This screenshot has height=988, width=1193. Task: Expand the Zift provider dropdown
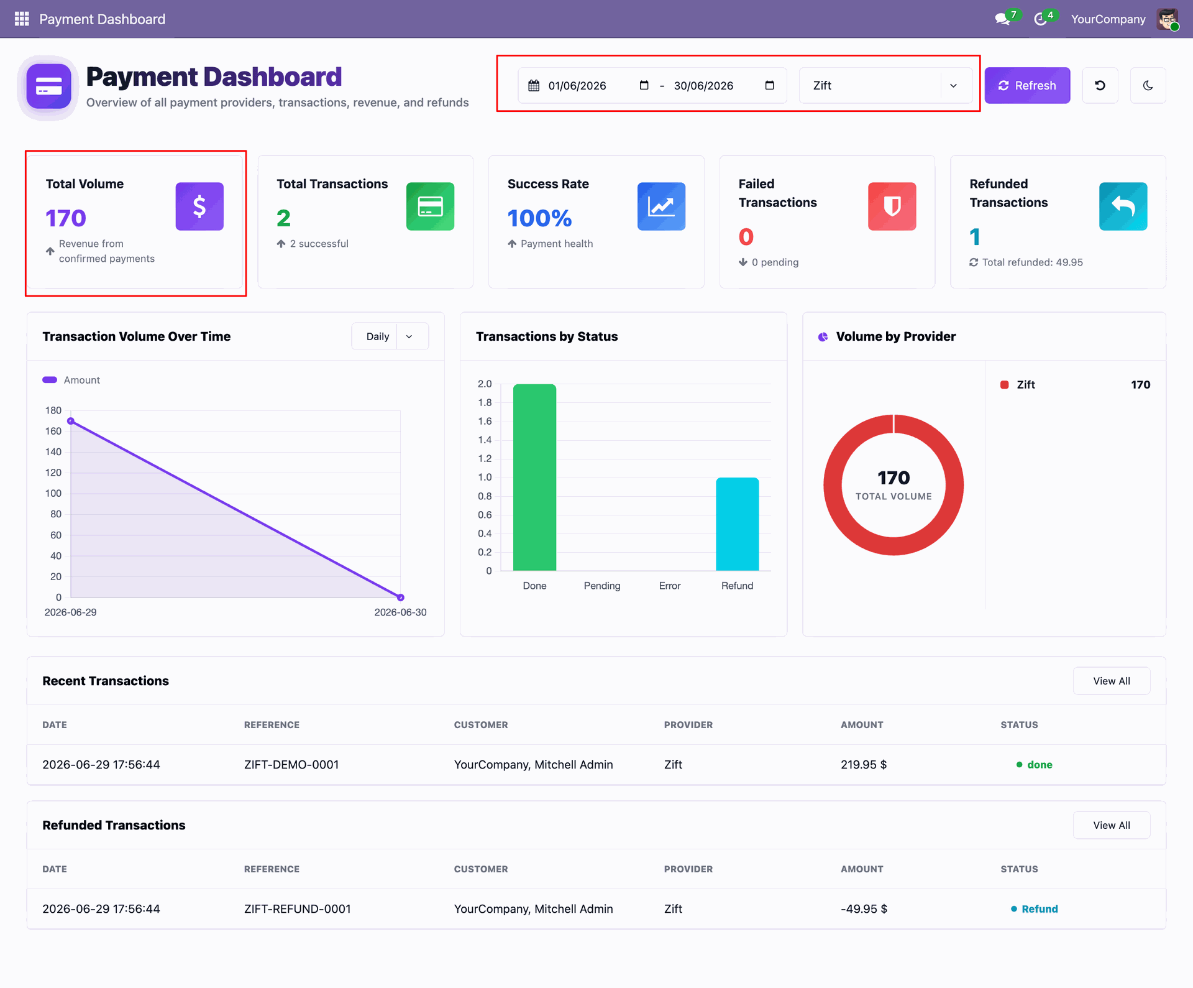click(x=885, y=85)
